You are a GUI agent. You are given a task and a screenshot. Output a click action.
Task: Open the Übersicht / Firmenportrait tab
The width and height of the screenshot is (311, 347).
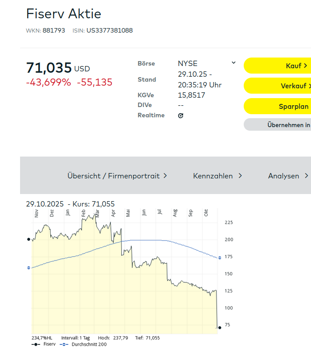click(113, 176)
